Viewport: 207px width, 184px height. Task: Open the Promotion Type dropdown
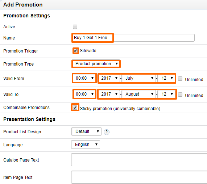[96, 64]
